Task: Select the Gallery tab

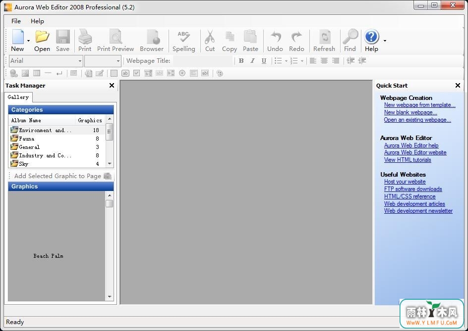Action: coord(18,97)
